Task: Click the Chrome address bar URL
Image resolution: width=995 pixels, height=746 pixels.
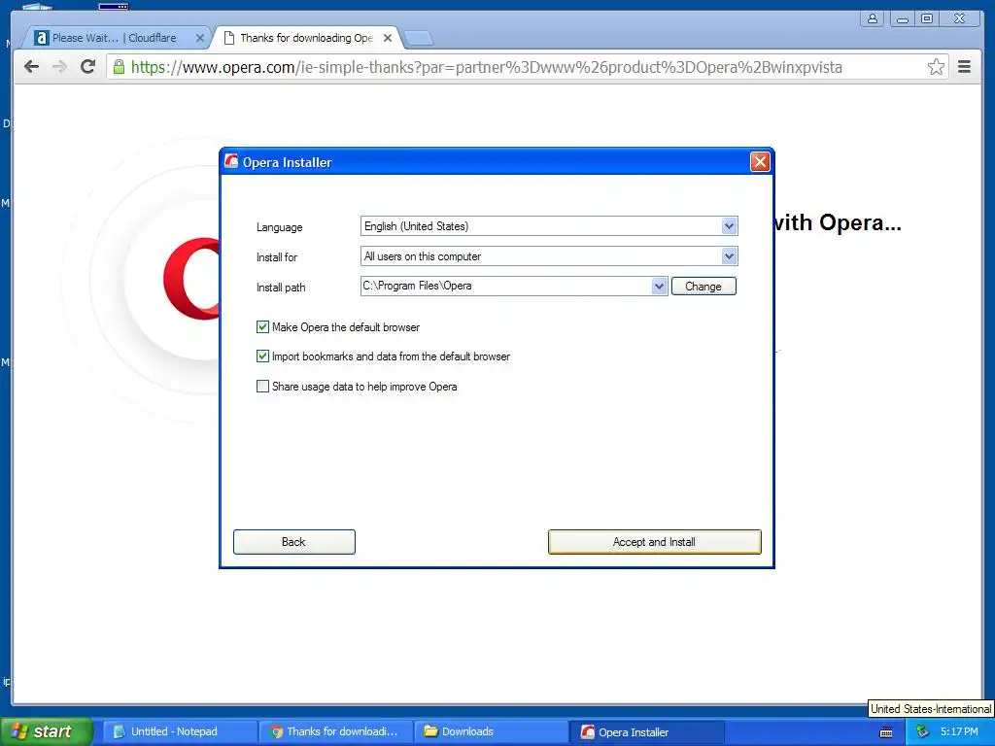Action: pos(486,67)
